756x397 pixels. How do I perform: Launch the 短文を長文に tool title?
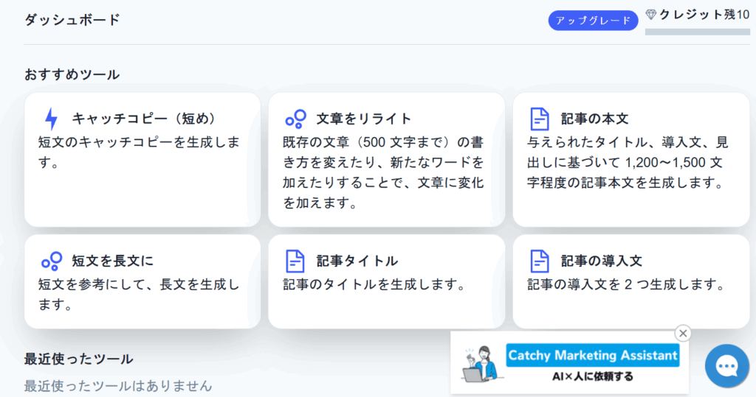pyautogui.click(x=112, y=261)
